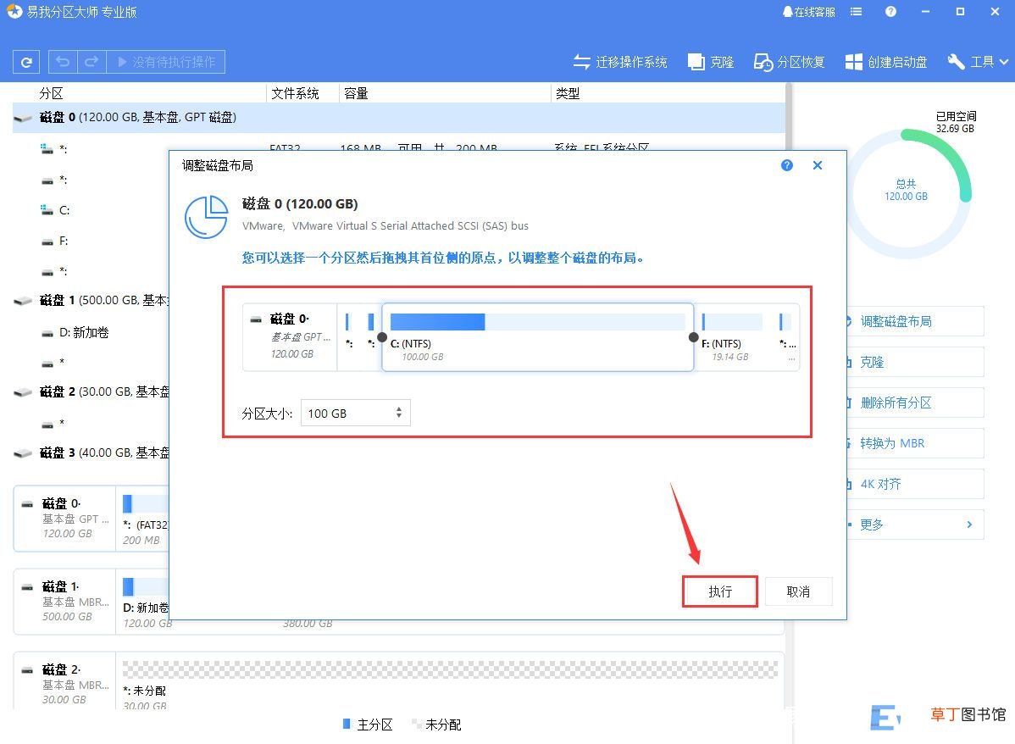Select 磁盘 3 row in list

tap(91, 453)
